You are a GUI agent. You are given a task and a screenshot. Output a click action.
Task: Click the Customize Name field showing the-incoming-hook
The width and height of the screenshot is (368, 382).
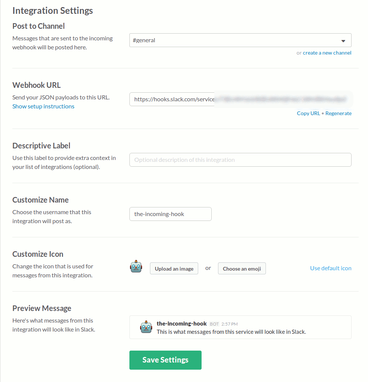[x=170, y=214]
